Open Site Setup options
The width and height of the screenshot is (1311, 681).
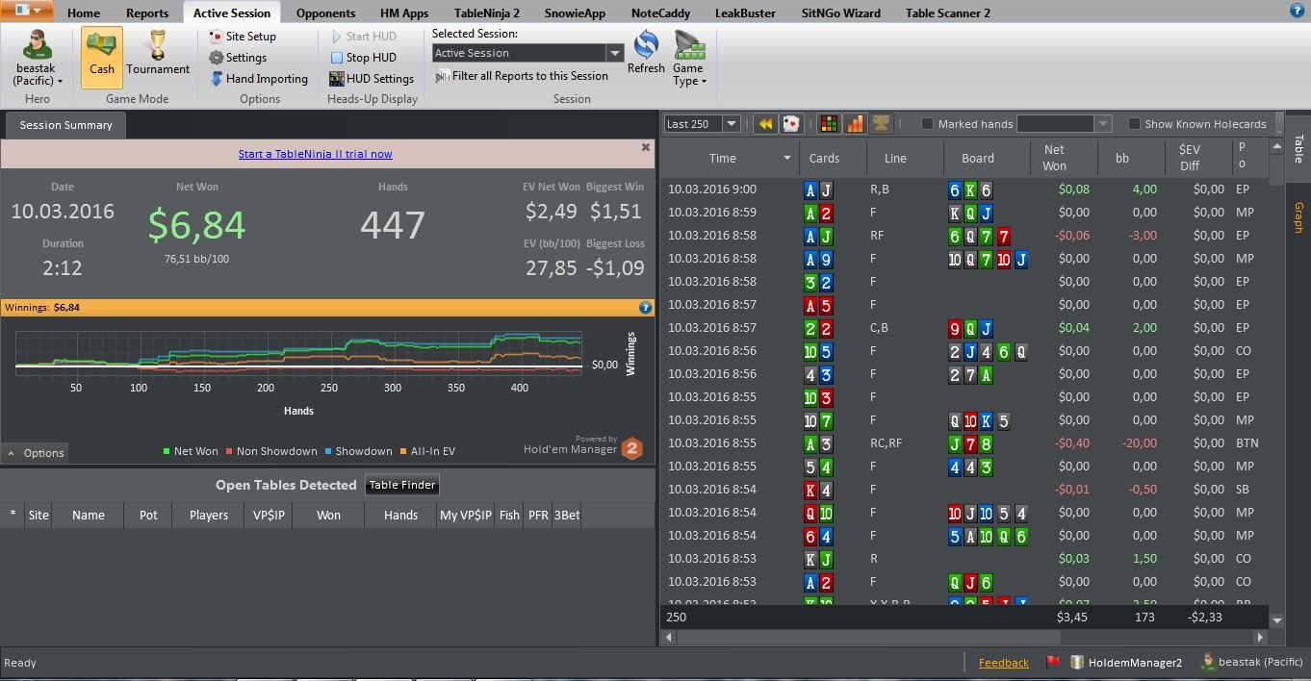pyautogui.click(x=243, y=37)
